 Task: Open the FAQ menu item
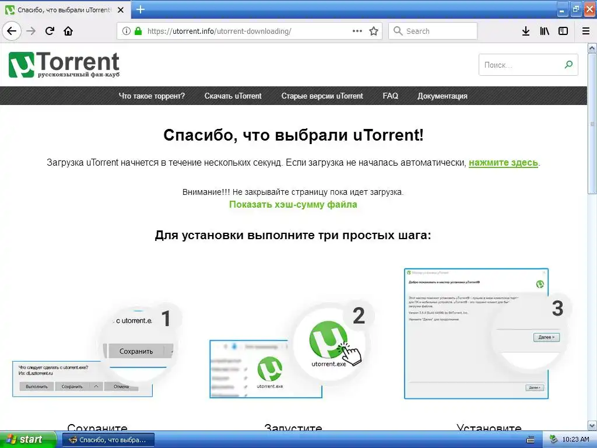(x=390, y=96)
